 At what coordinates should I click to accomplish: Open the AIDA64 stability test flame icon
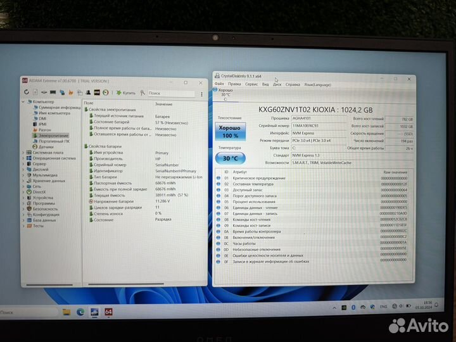point(71,92)
